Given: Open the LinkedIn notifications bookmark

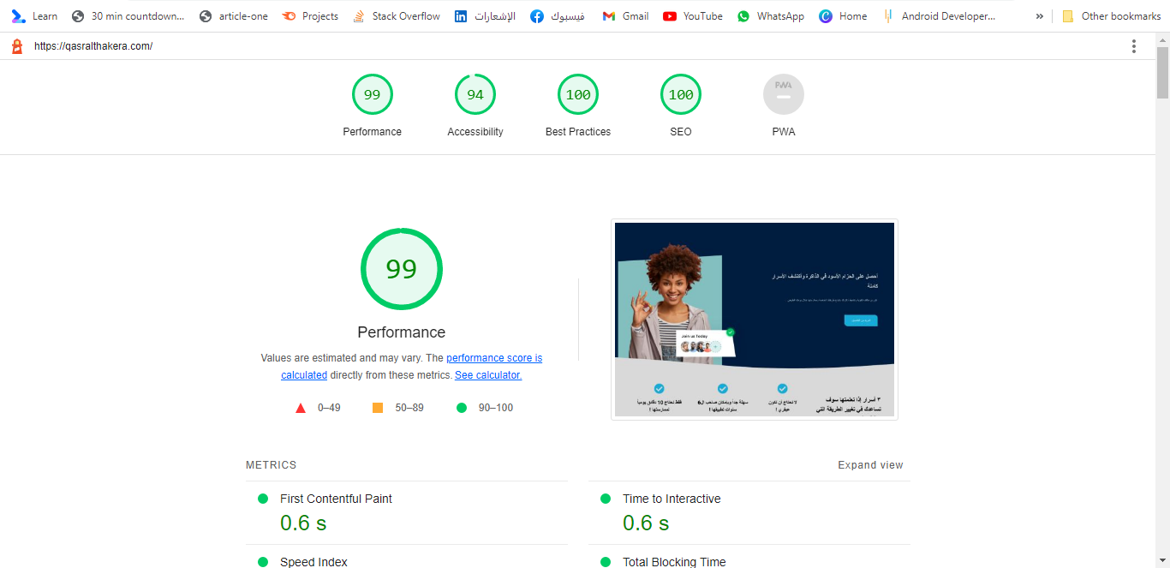Looking at the screenshot, I should tap(485, 16).
